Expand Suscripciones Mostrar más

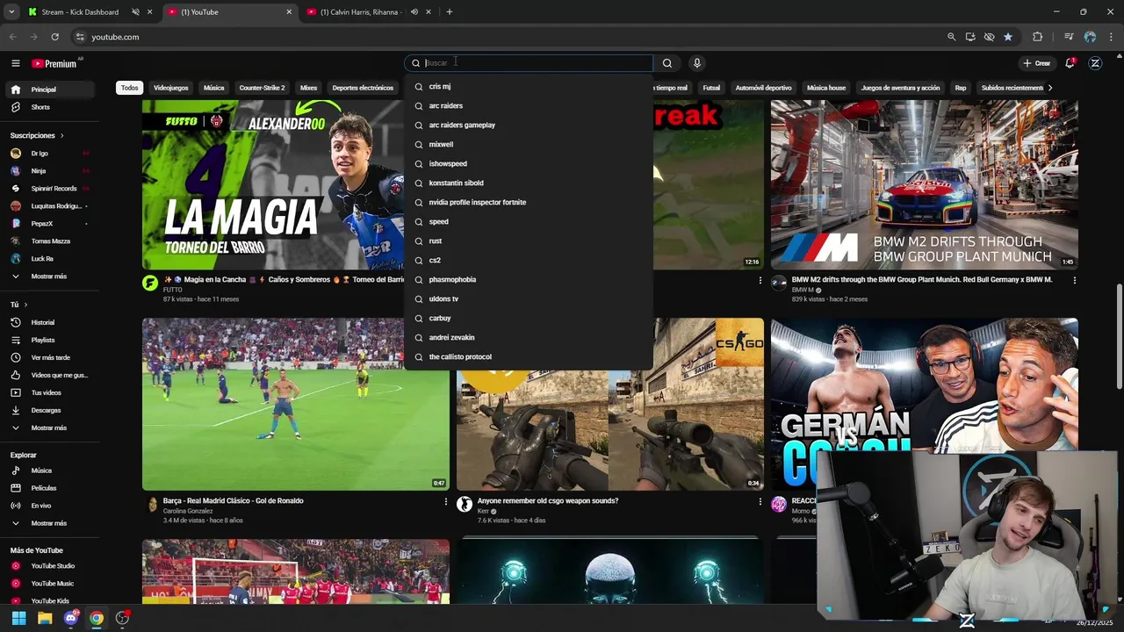pos(48,276)
